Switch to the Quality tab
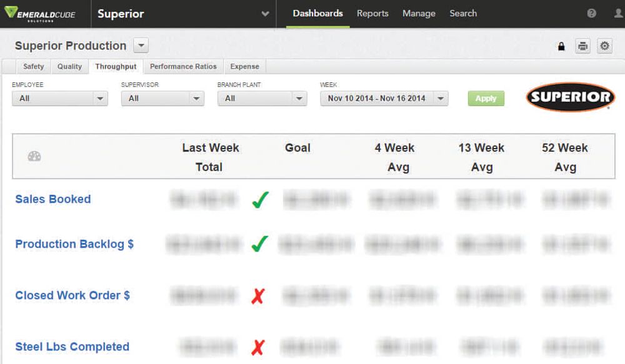625x364 pixels. pos(70,67)
